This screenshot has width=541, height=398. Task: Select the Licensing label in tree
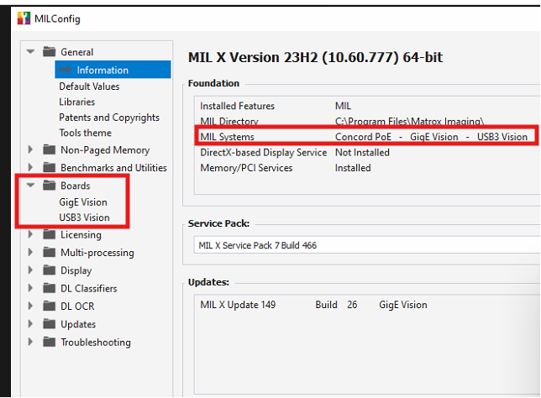coord(81,235)
